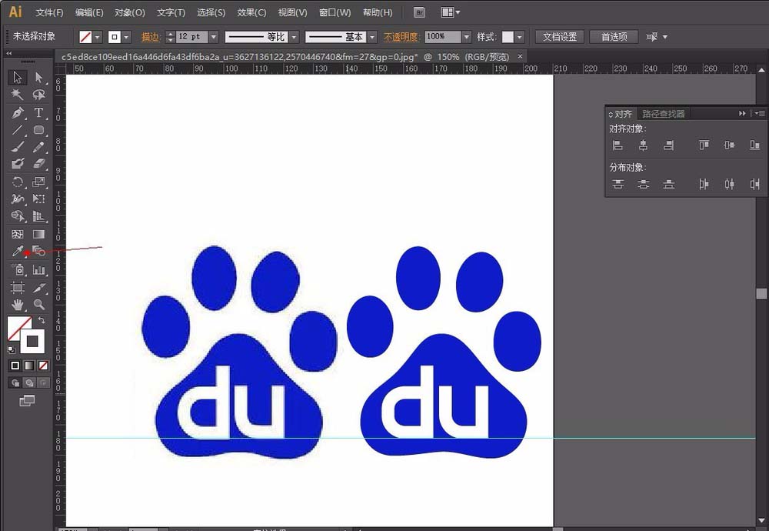769x531 pixels.
Task: Select the Blend tool
Action: tap(38, 252)
